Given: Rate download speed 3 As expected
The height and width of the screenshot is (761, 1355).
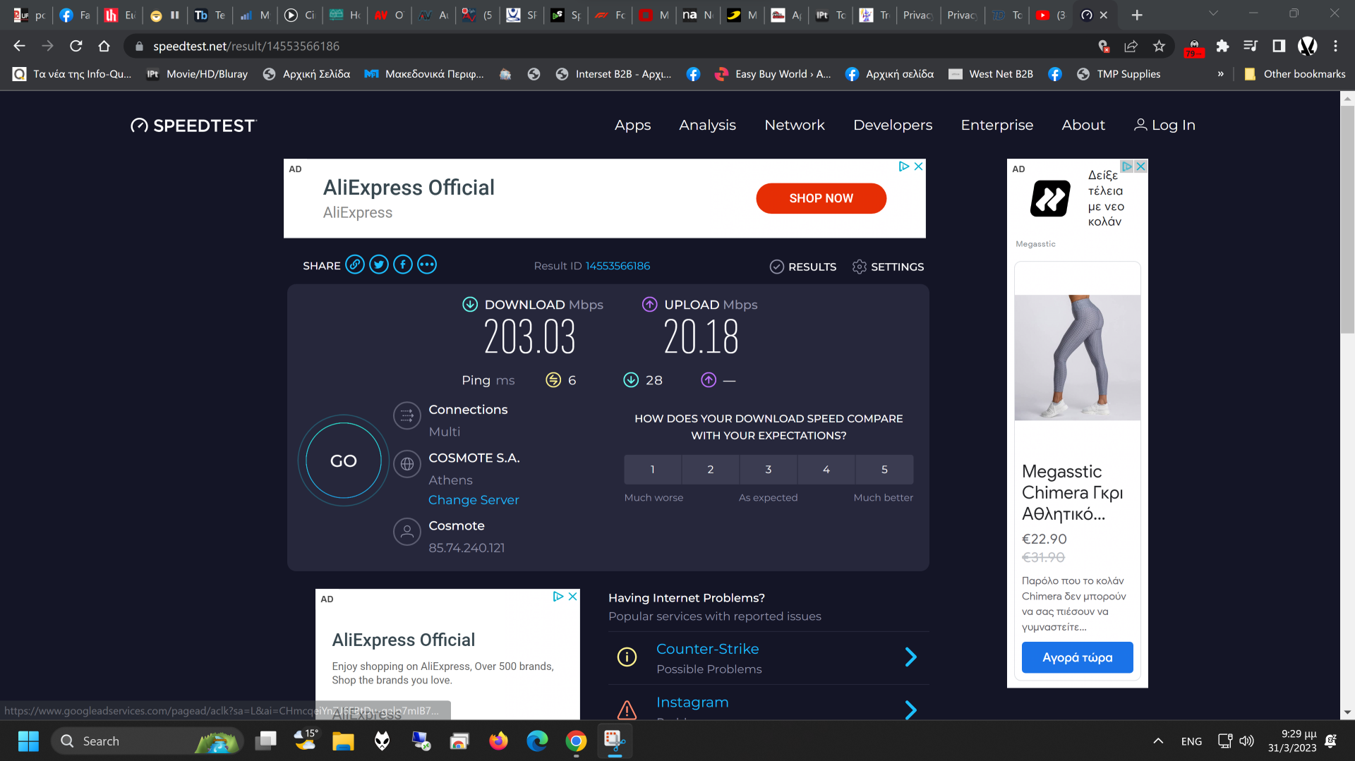Looking at the screenshot, I should click(x=769, y=470).
